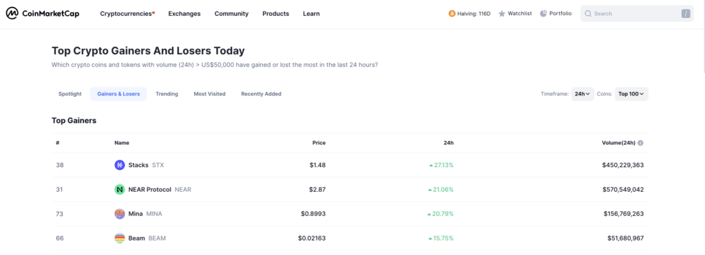
Task: Click the Stacks coin logo
Action: 120,165
